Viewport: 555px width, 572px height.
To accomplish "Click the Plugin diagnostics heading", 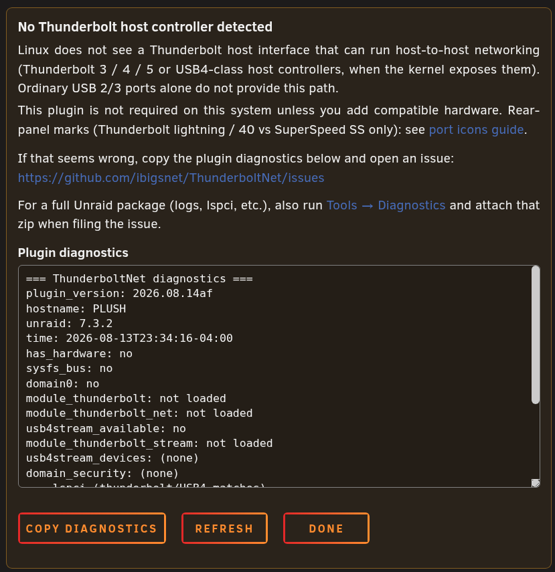I will 73,252.
